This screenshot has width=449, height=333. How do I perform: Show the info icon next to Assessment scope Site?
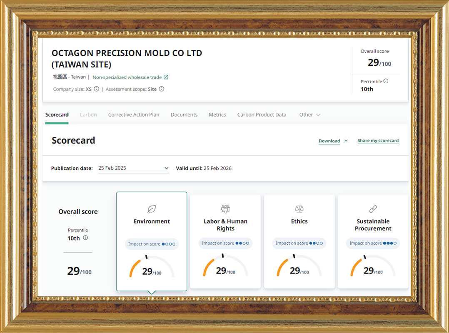coord(162,89)
